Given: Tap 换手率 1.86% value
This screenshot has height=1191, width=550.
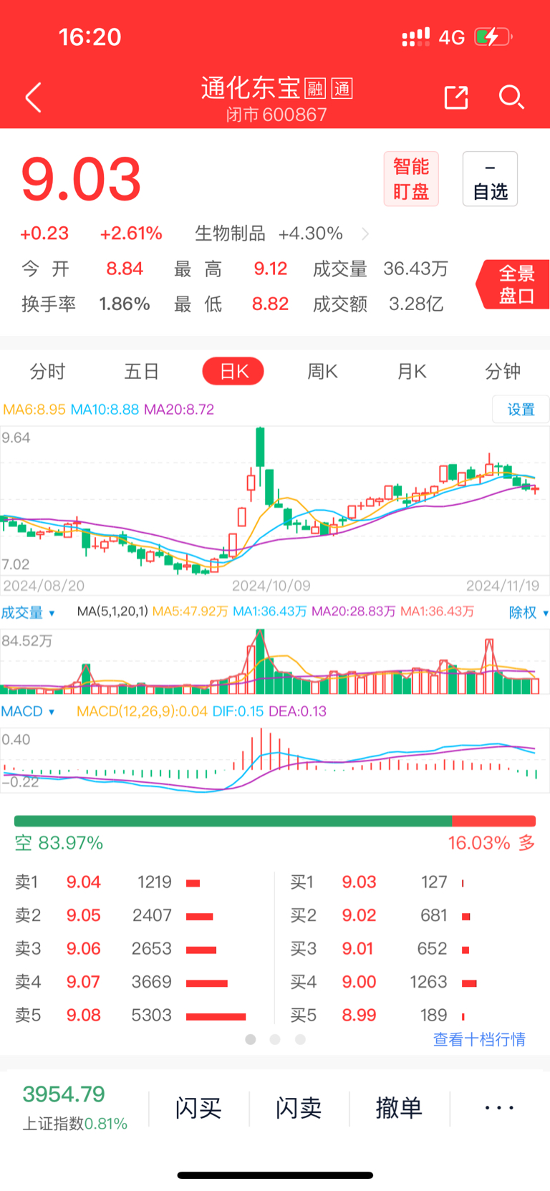Looking at the screenshot, I should pos(125,304).
